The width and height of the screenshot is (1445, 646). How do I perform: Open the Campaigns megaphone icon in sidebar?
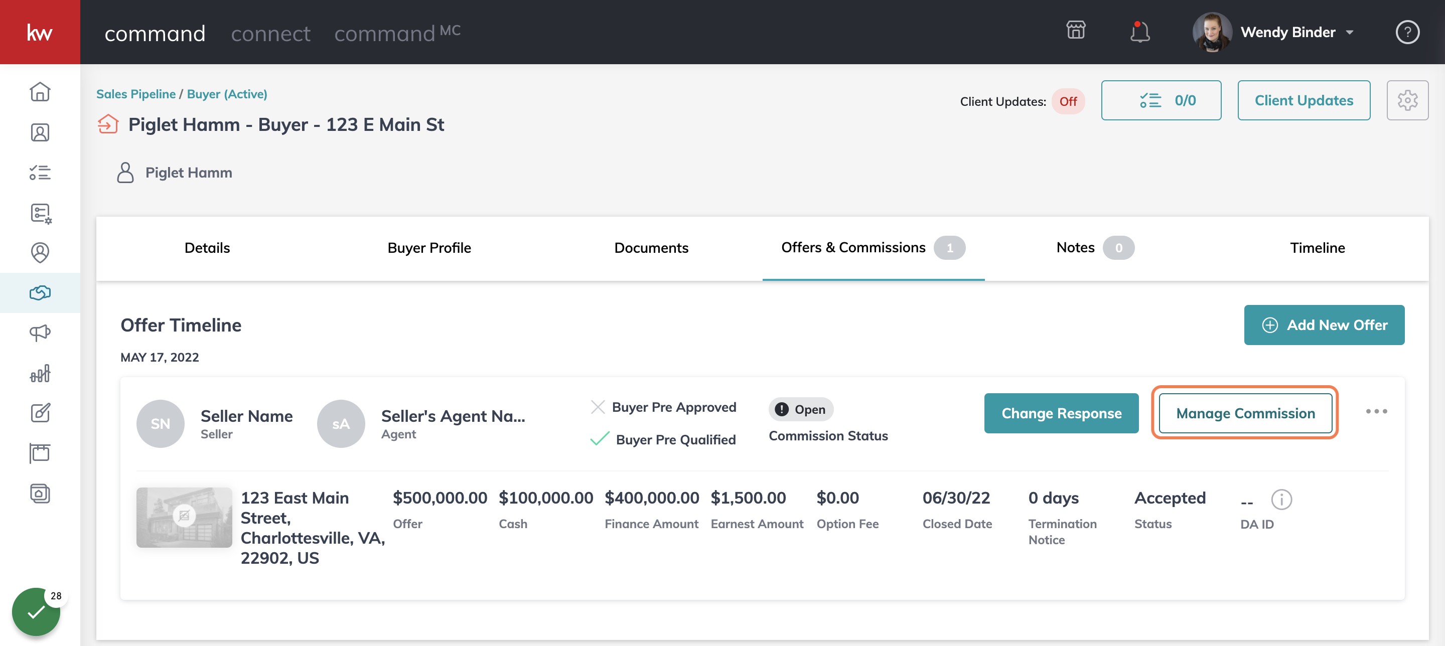(x=40, y=333)
